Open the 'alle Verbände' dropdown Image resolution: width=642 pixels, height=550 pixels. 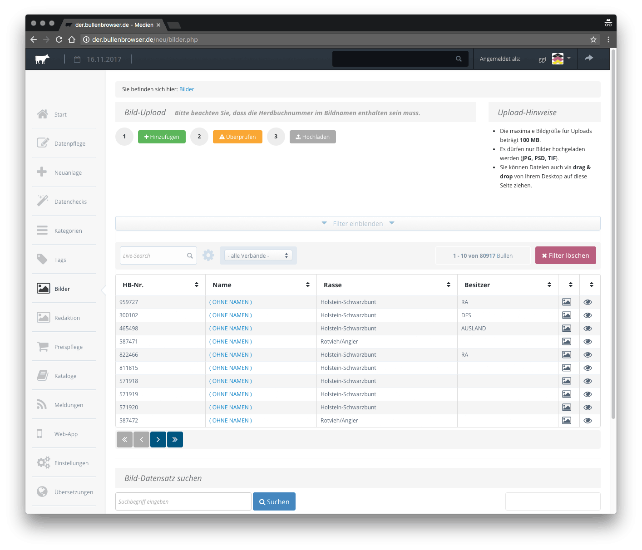258,256
